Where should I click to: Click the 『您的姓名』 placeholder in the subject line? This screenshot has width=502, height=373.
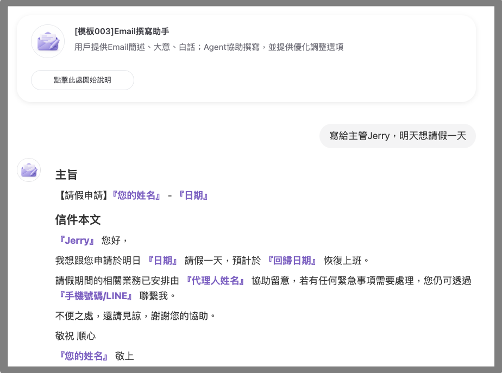136,196
